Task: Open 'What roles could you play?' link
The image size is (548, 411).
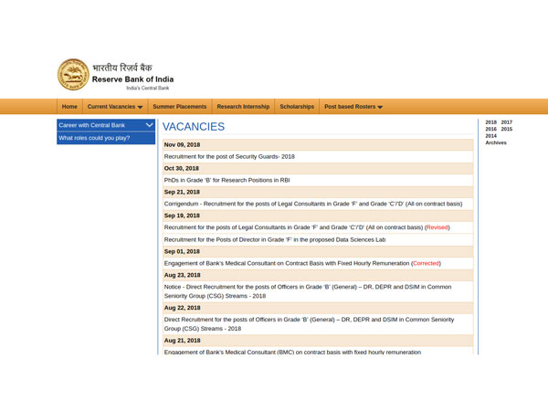Action: point(94,138)
